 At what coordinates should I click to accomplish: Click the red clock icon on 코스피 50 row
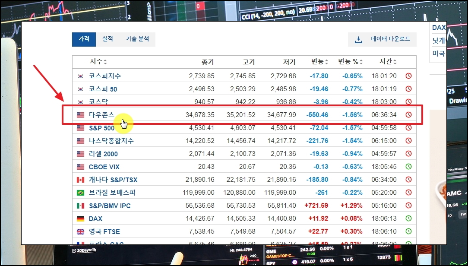click(x=408, y=89)
